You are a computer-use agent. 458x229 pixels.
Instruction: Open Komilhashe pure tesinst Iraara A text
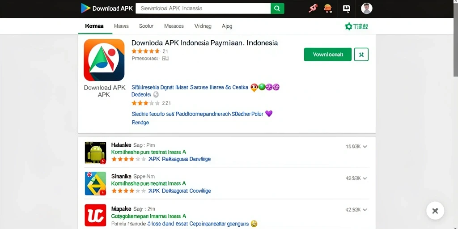148,152
